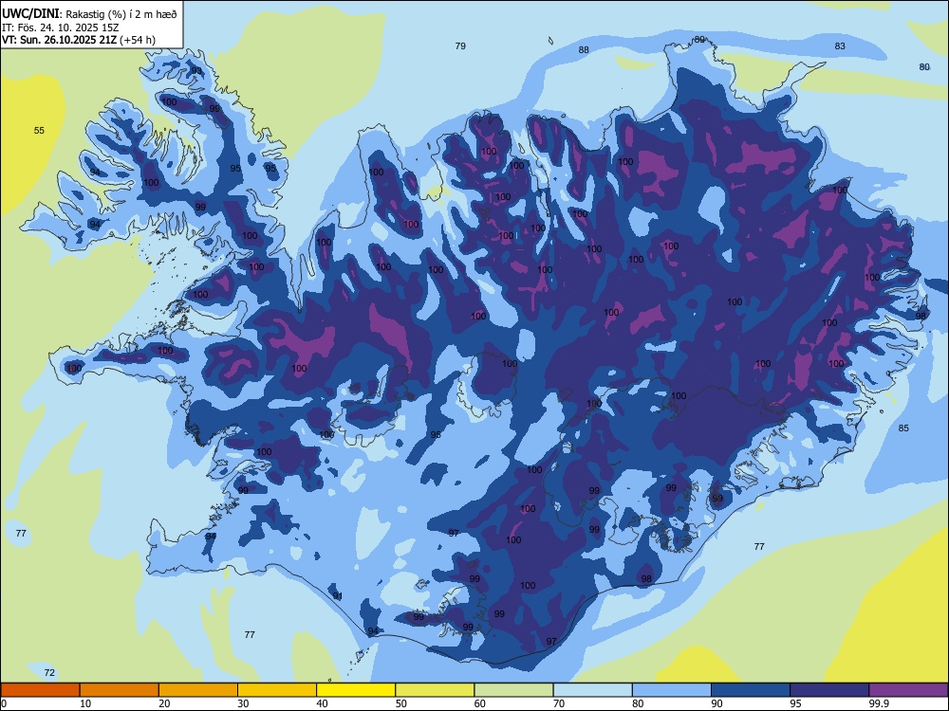Select the orange 10–20 legend swatch
This screenshot has height=711, width=949.
pyautogui.click(x=120, y=690)
